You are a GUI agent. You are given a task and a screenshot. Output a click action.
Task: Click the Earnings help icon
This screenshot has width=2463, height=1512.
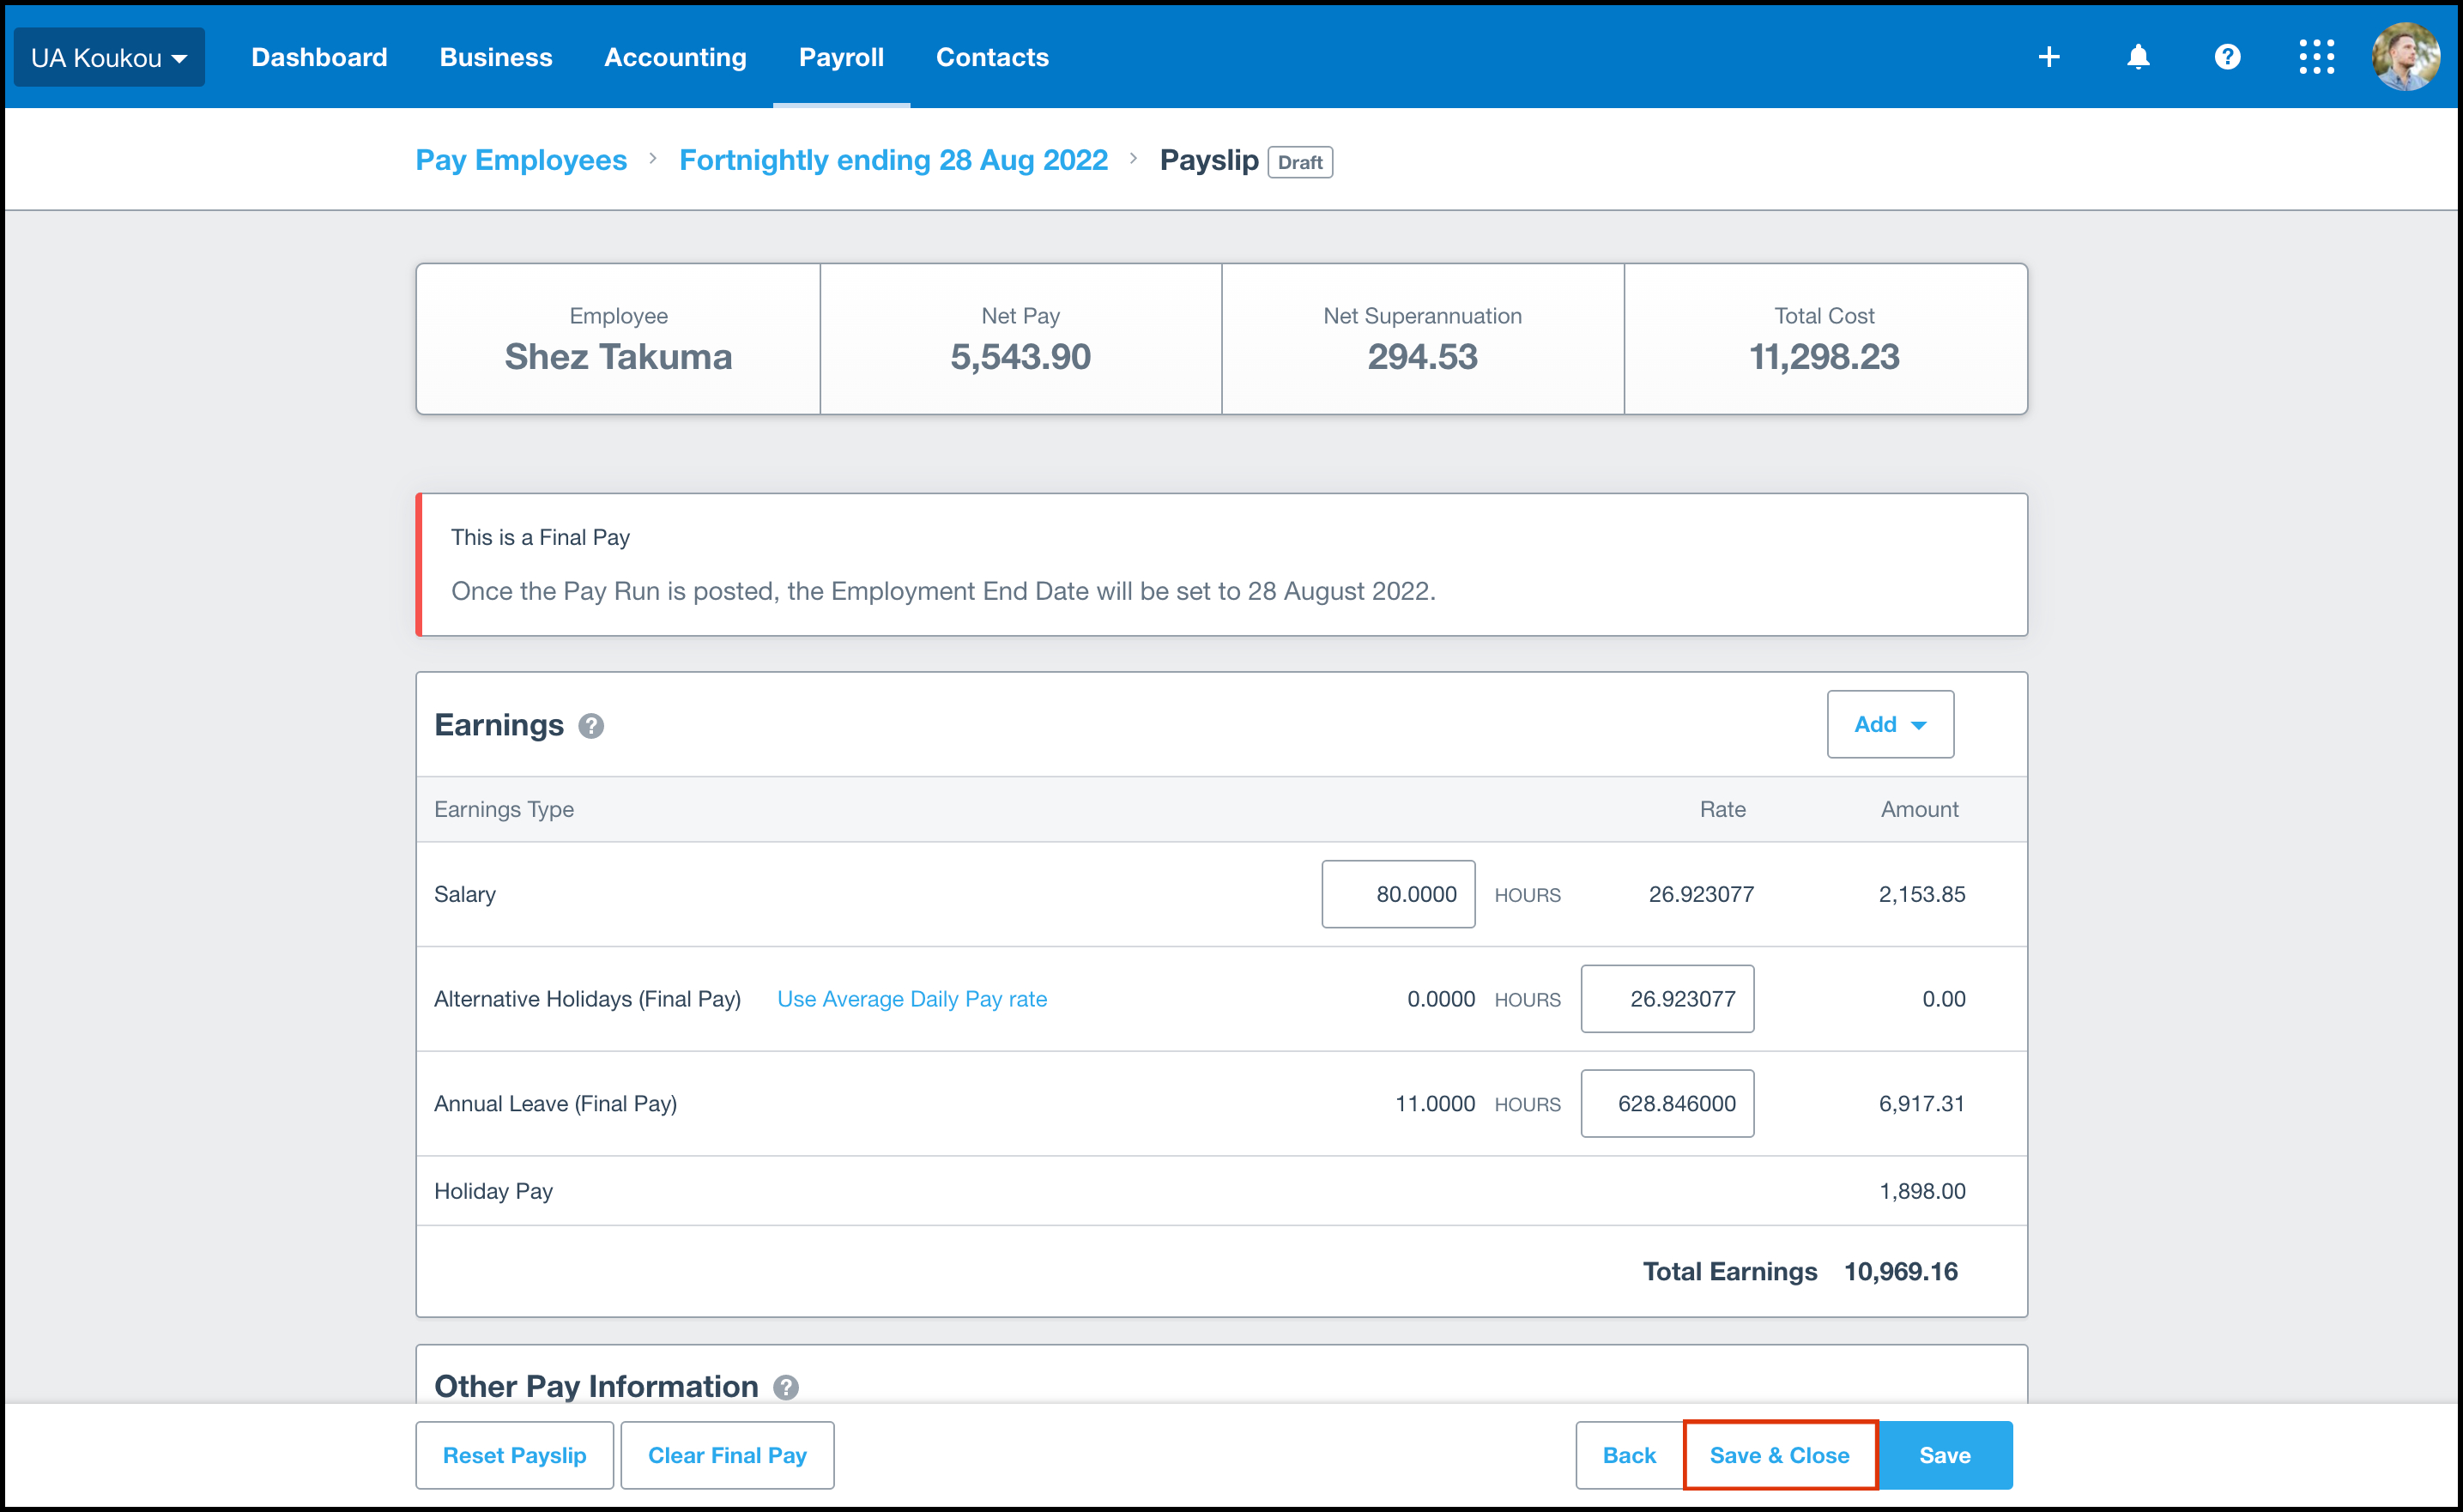(x=591, y=726)
